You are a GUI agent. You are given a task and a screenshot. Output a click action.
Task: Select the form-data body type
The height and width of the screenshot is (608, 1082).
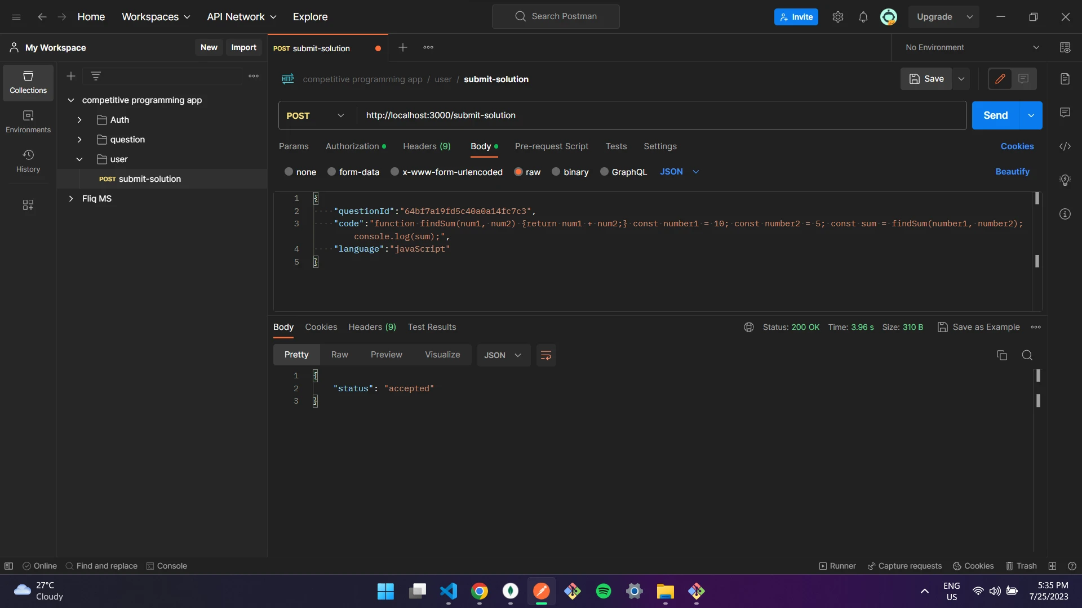332,172
